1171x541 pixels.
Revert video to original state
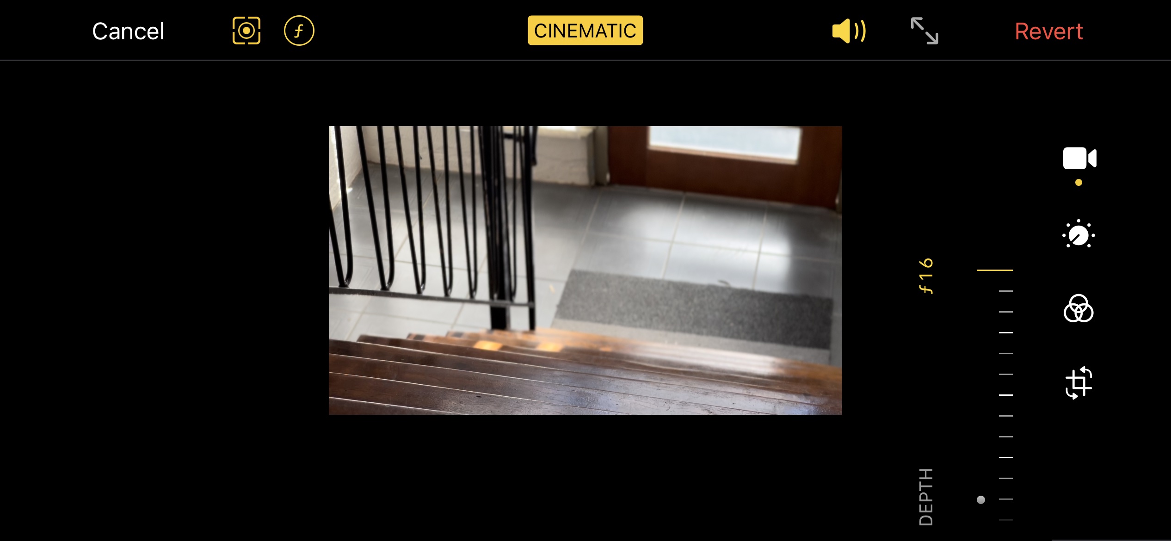tap(1048, 30)
